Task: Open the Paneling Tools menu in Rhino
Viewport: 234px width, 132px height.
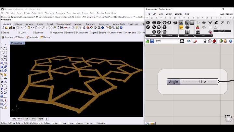Action: point(103,13)
